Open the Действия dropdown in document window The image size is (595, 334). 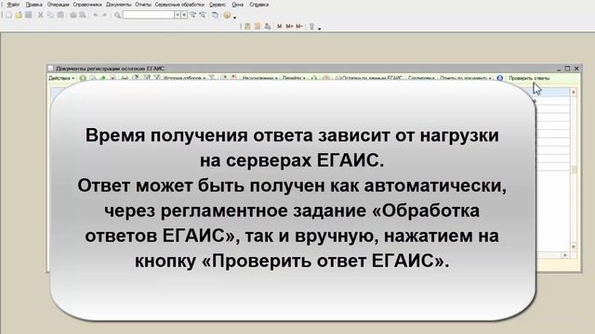(x=61, y=78)
